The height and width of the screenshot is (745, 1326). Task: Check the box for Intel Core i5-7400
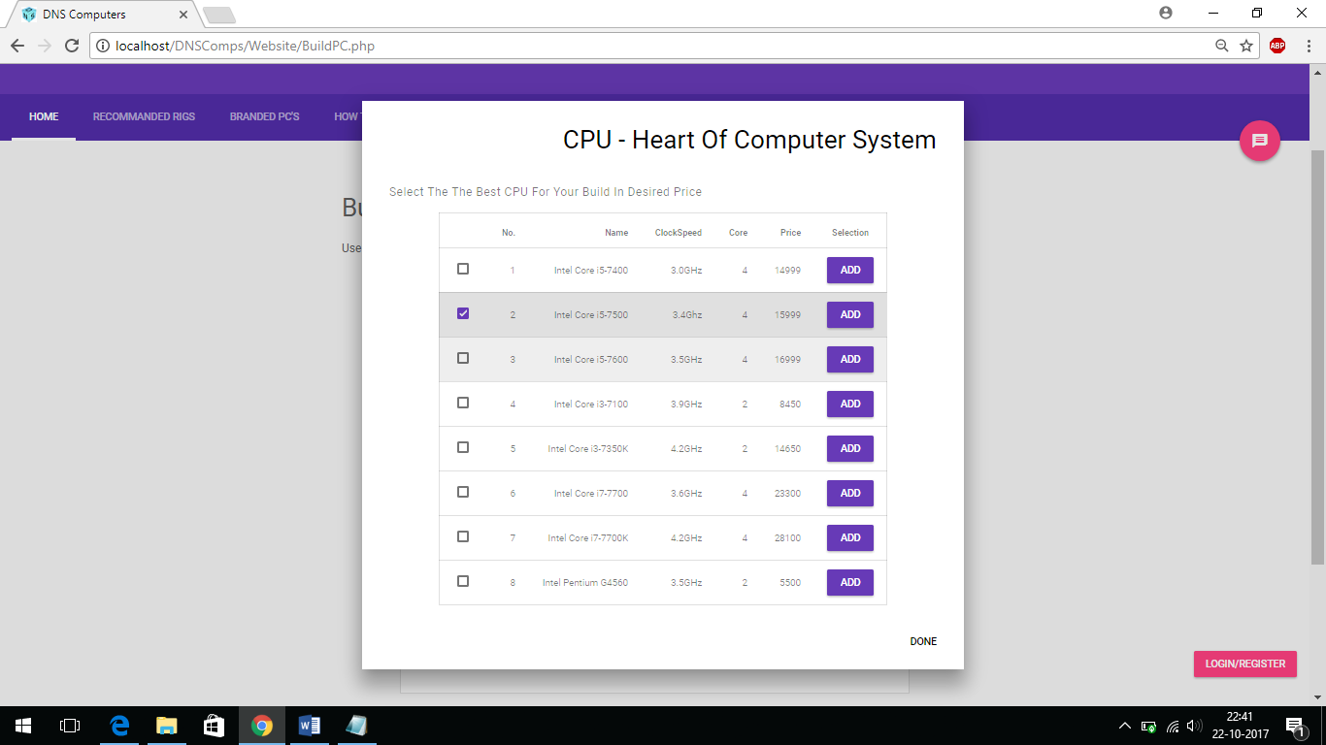coord(463,269)
